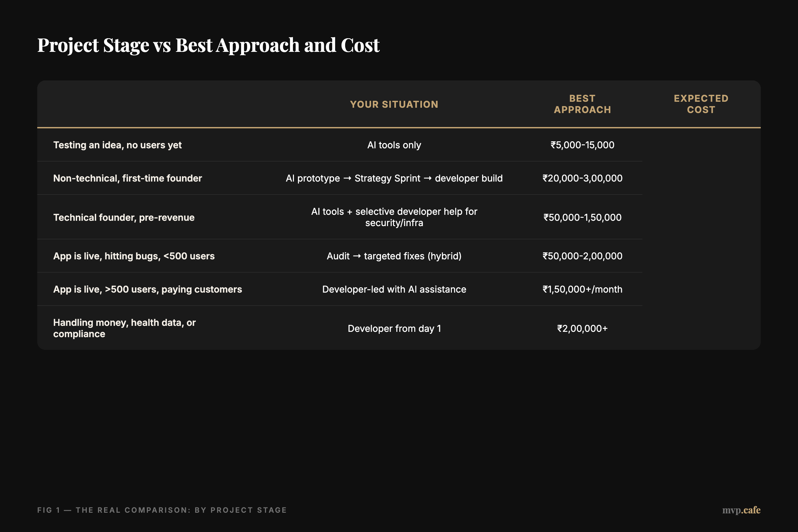Click 'Non-technical, first-time founder' label
The height and width of the screenshot is (532, 798).
(128, 178)
